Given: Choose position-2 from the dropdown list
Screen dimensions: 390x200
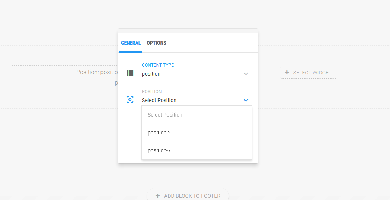Looking at the screenshot, I should point(159,133).
